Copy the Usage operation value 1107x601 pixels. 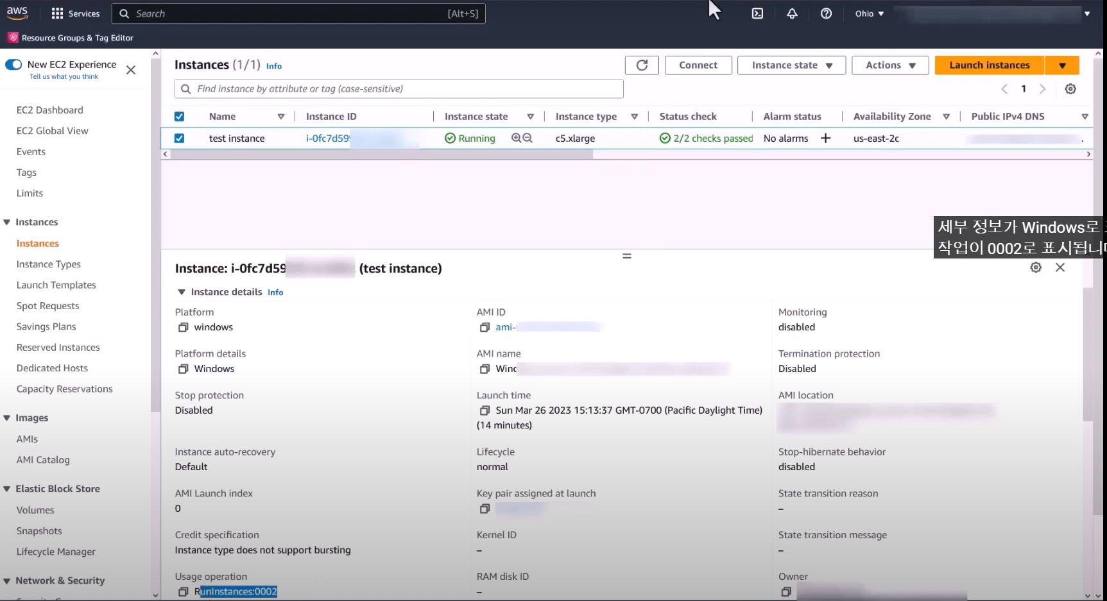(183, 591)
